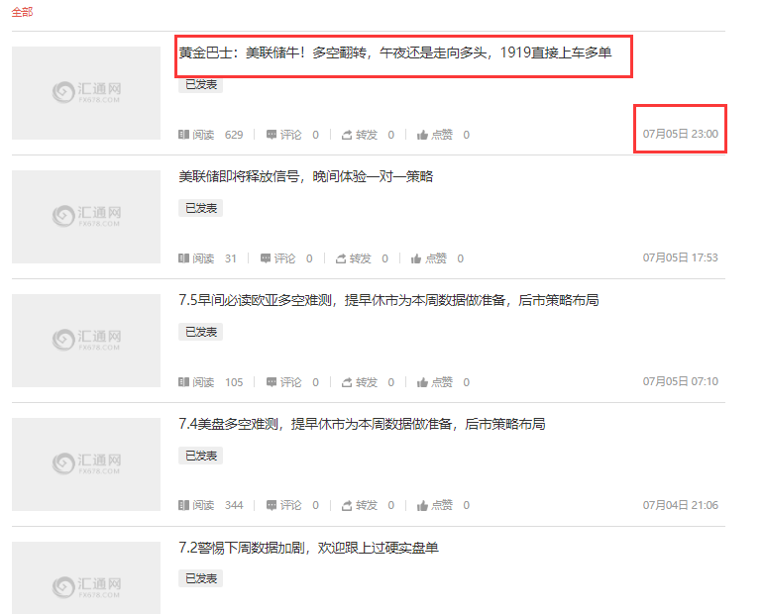Click the read count 31
764x614 pixels.
pyautogui.click(x=231, y=258)
